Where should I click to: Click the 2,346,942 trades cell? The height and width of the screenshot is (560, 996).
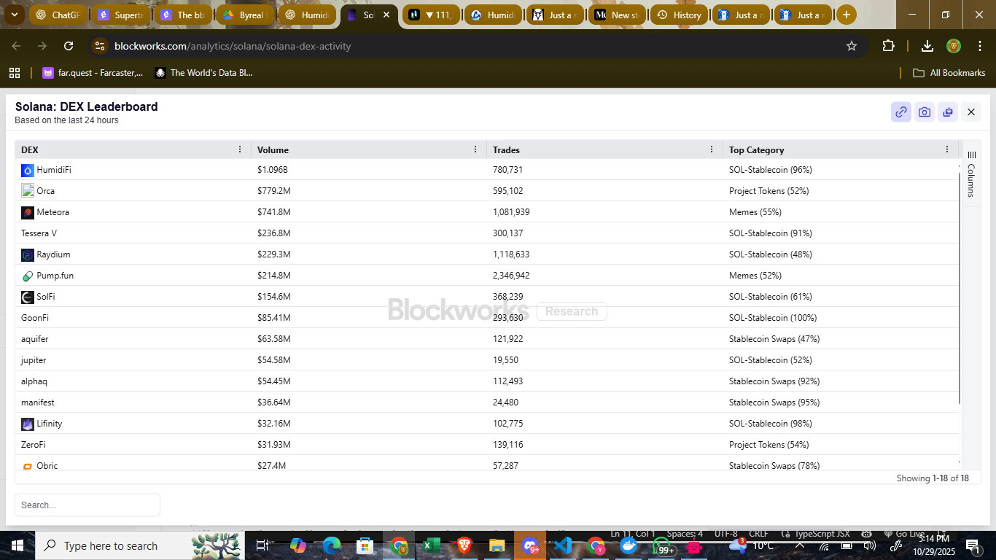click(x=511, y=276)
